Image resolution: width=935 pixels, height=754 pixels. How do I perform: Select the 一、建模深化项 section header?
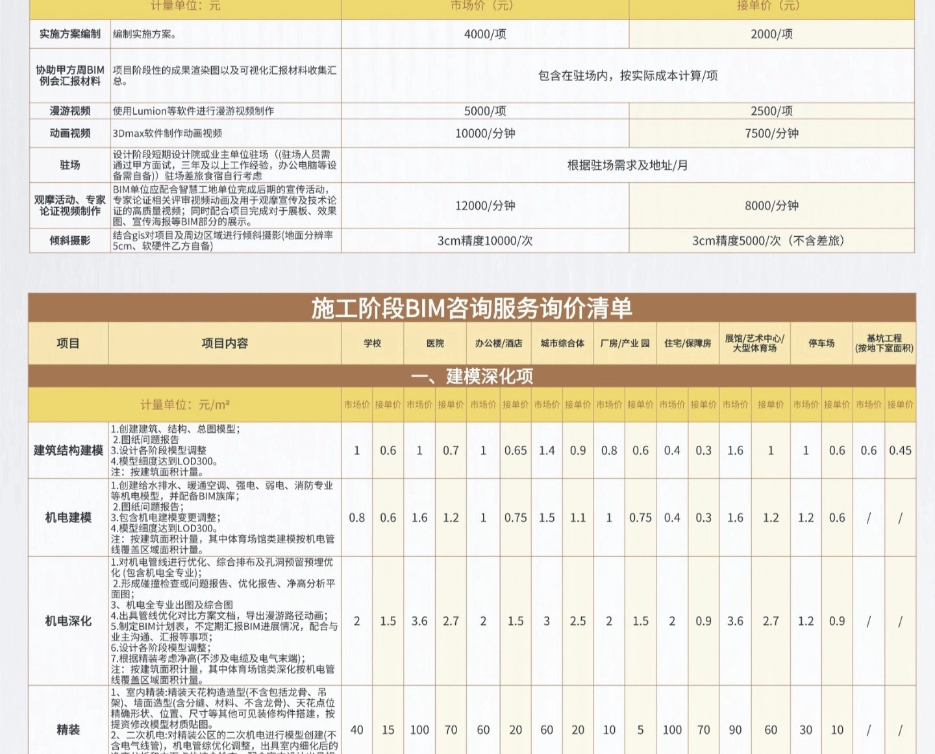click(471, 376)
